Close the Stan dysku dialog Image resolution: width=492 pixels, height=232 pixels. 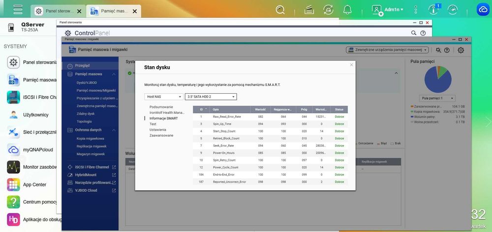[x=351, y=65]
